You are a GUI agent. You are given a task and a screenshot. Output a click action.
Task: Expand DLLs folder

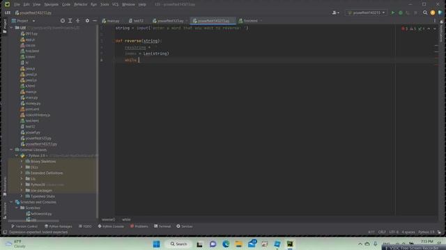pyautogui.click(x=22, y=167)
